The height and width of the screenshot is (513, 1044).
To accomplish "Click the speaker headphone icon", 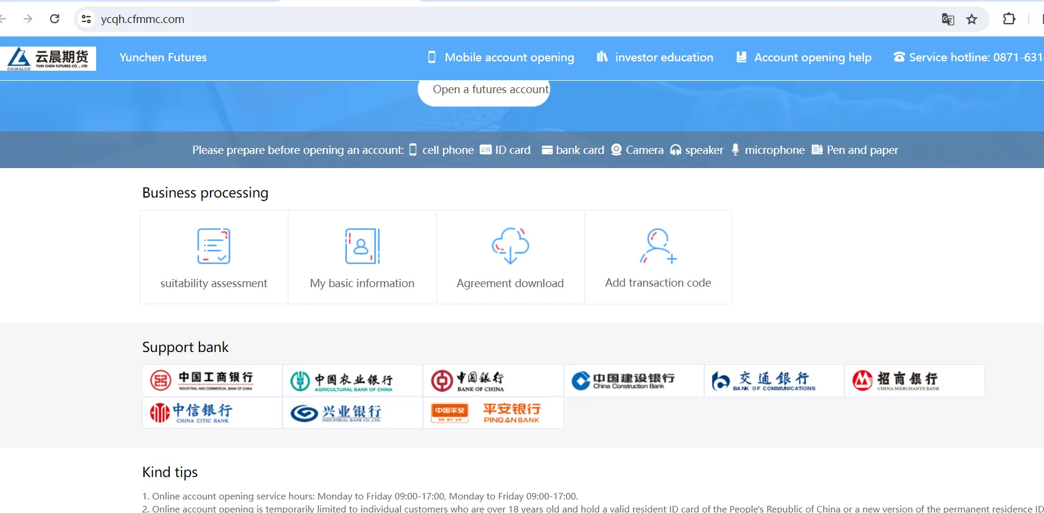I will 676,150.
